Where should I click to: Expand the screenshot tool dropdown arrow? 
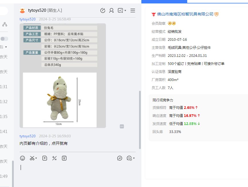pos(36,158)
